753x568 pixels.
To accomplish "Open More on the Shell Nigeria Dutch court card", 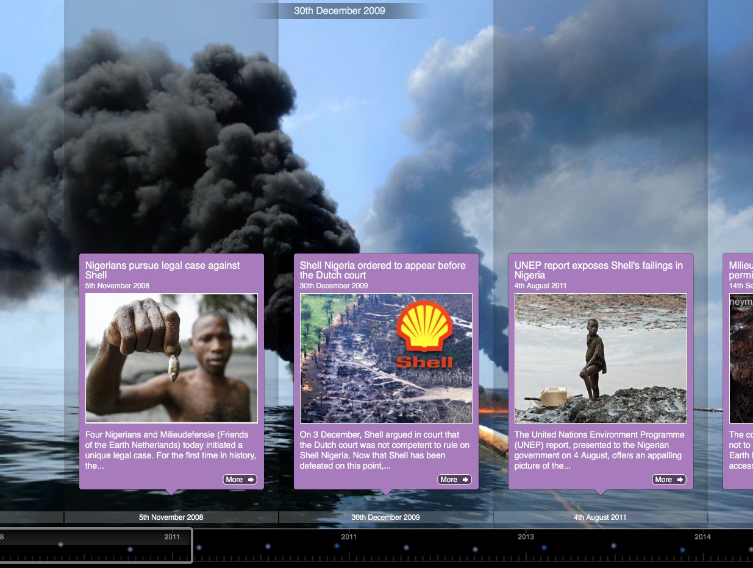I will pos(454,480).
